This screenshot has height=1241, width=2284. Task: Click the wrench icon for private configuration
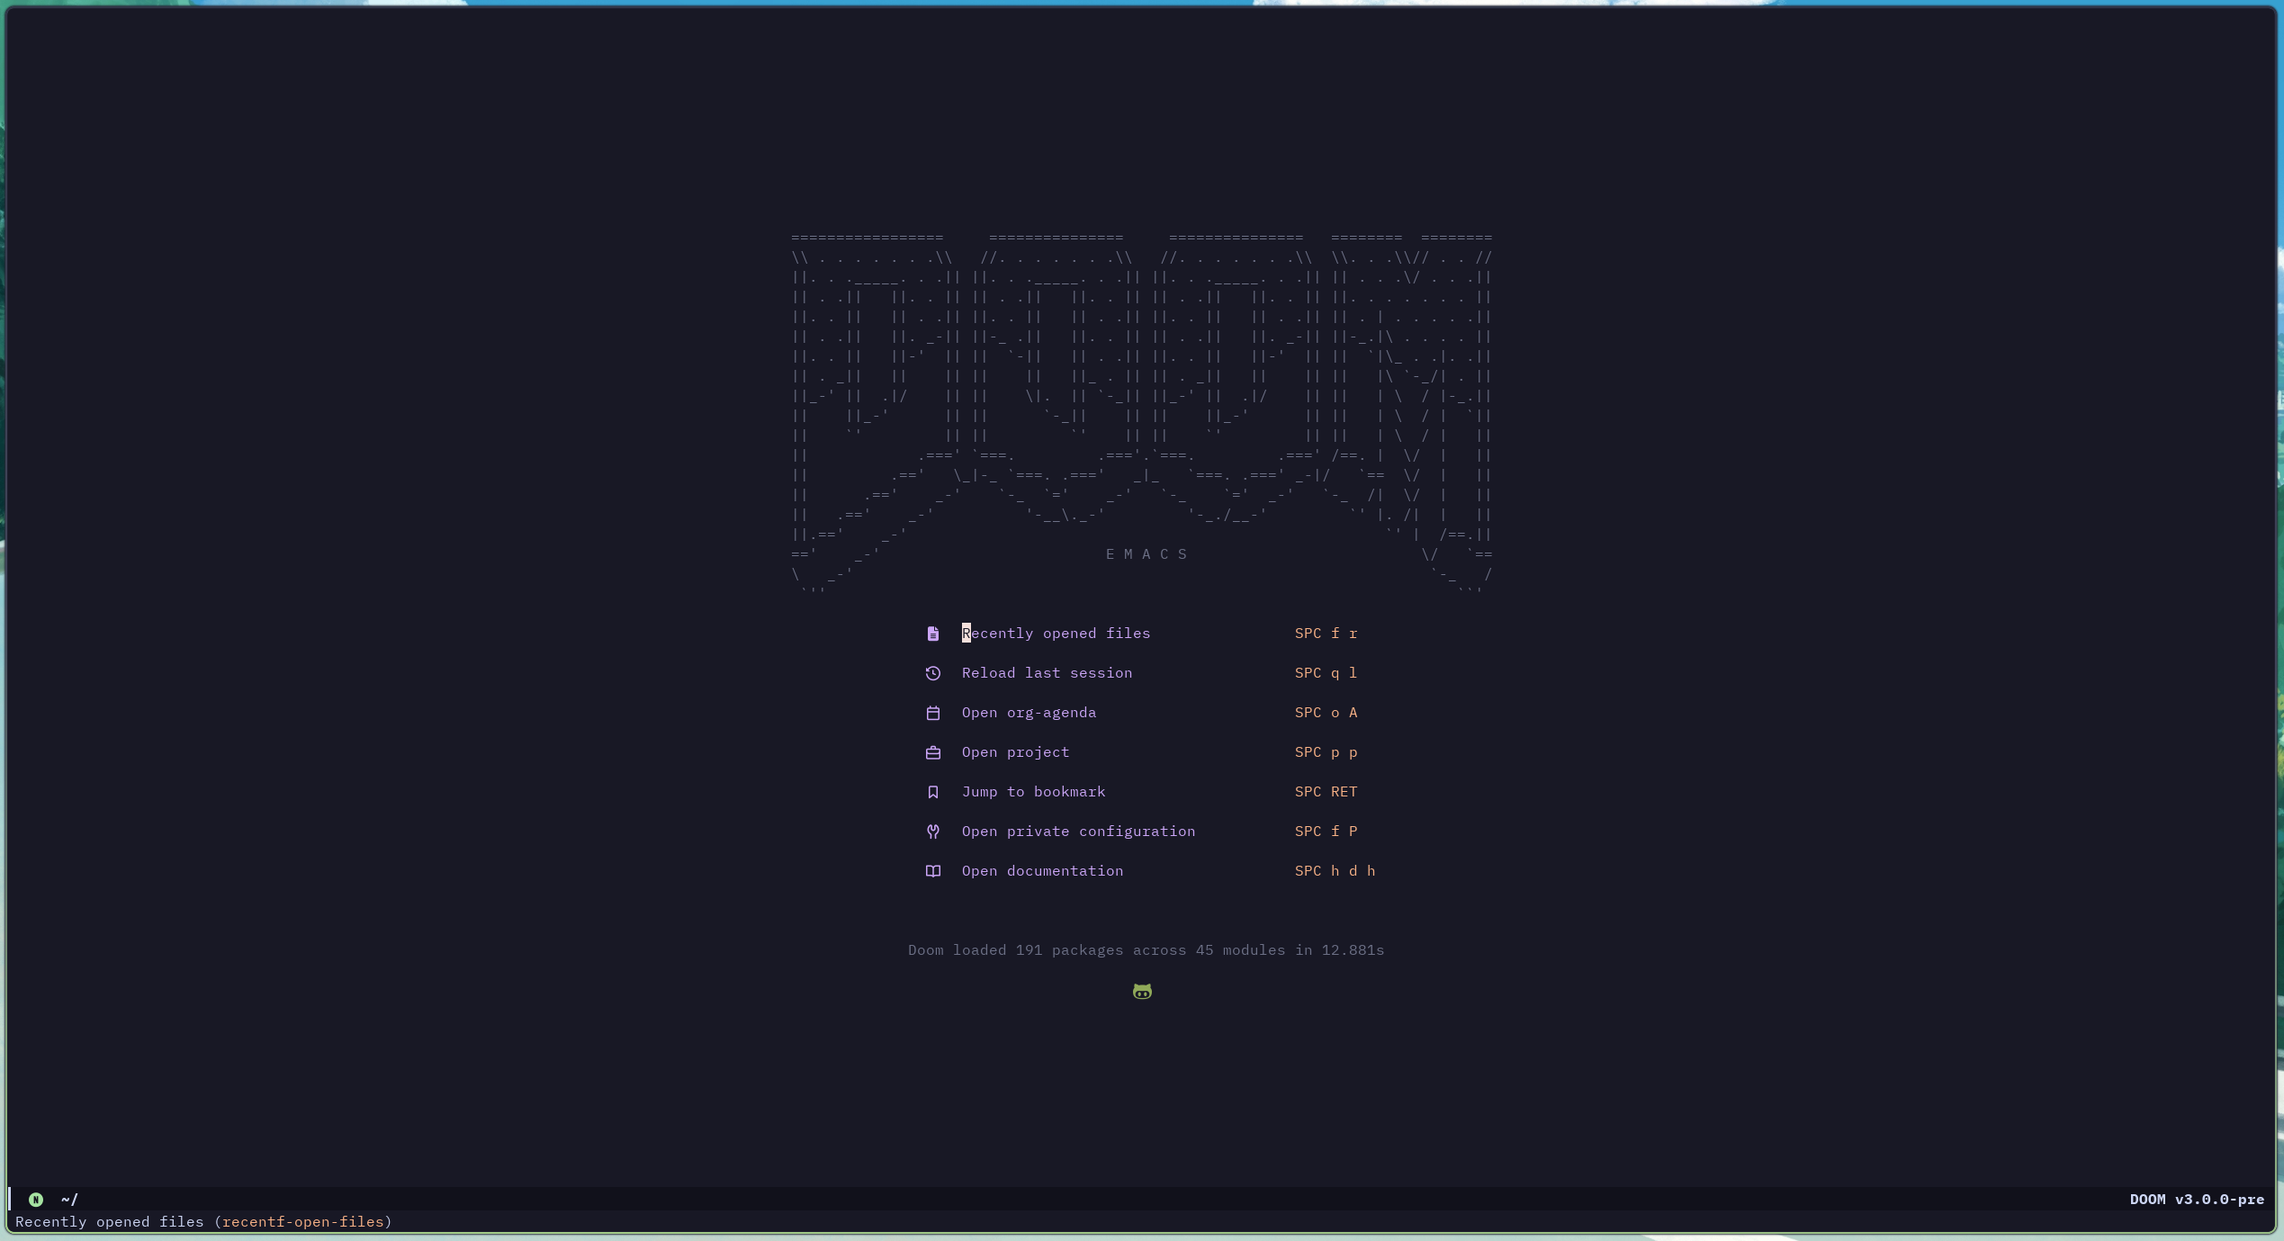[933, 832]
